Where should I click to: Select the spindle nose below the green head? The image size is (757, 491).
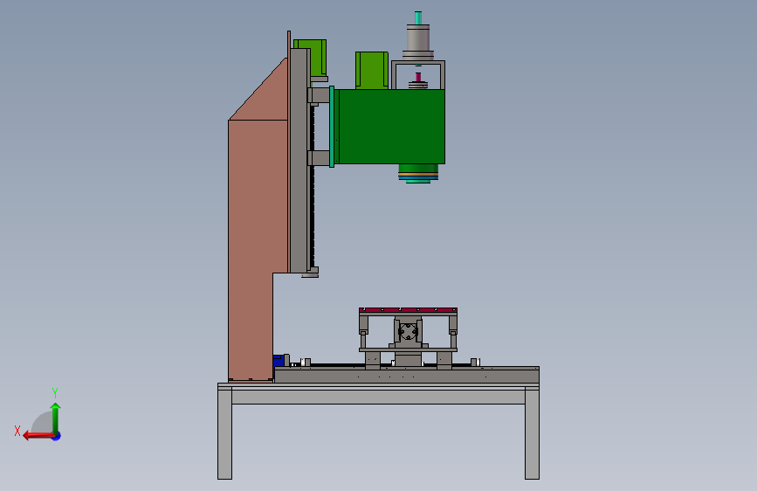point(418,174)
